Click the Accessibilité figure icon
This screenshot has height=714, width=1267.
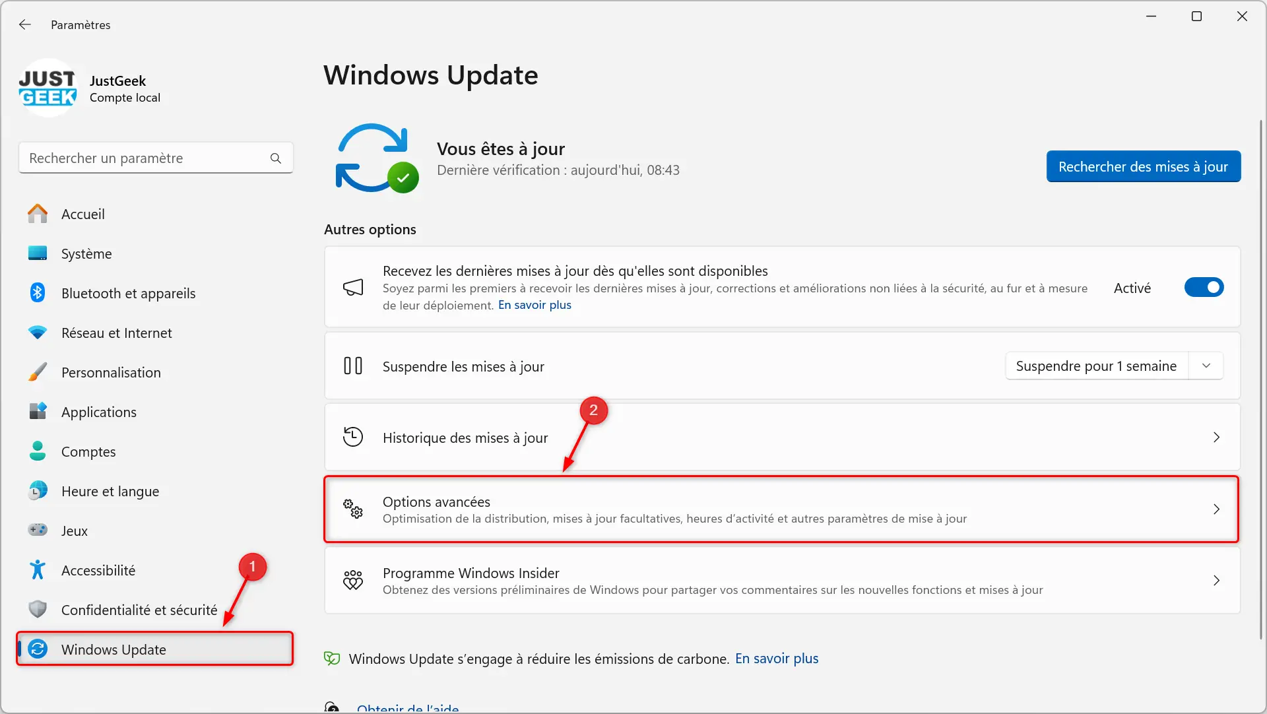pyautogui.click(x=38, y=570)
